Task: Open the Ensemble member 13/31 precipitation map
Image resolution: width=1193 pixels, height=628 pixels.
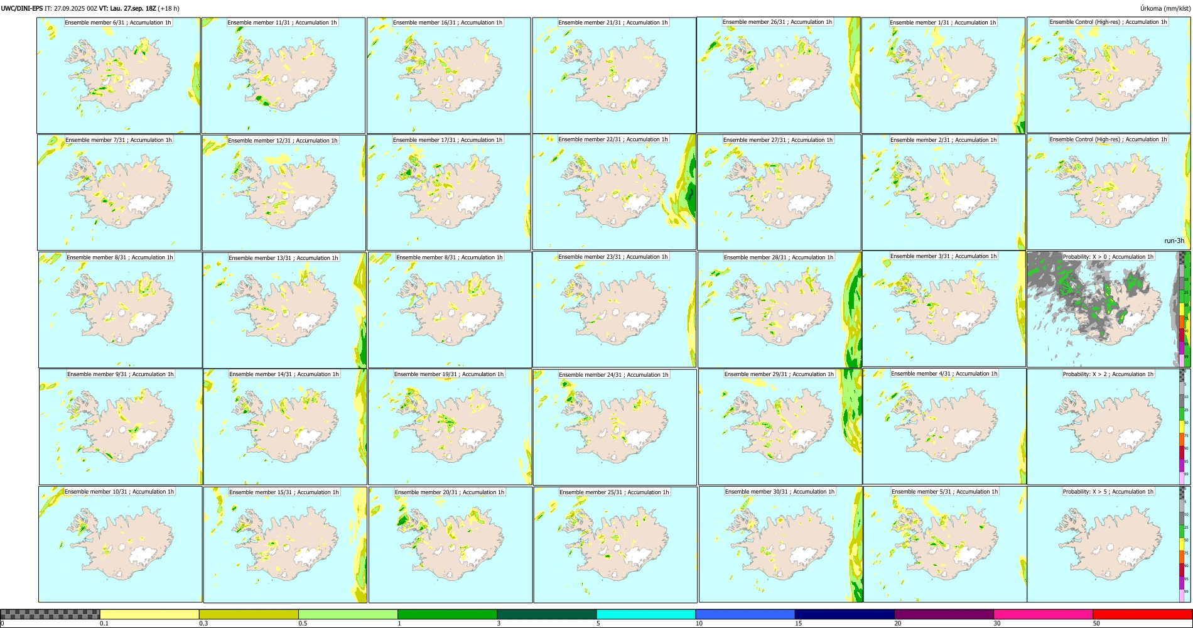Action: tap(284, 310)
